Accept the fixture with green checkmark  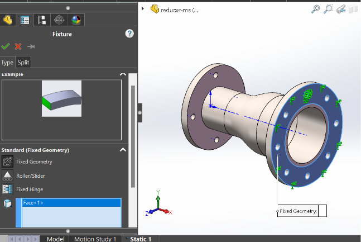[x=6, y=47]
